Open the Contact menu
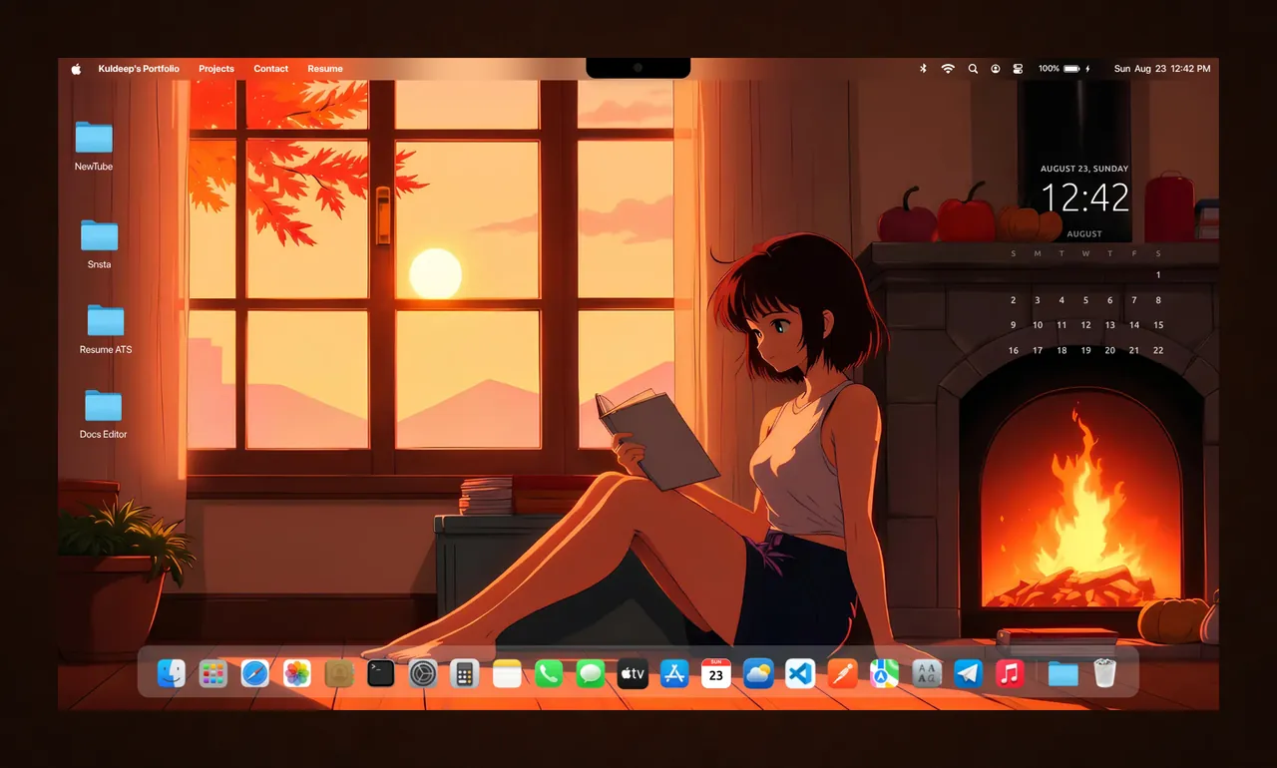 coord(270,69)
